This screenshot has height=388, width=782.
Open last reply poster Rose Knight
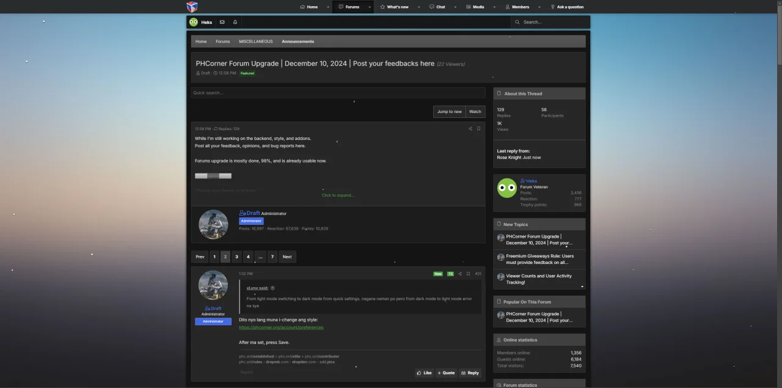[x=509, y=158]
